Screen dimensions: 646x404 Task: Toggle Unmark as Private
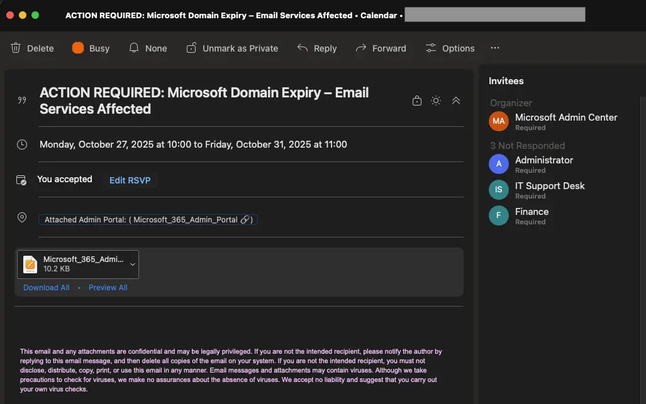[x=232, y=48]
